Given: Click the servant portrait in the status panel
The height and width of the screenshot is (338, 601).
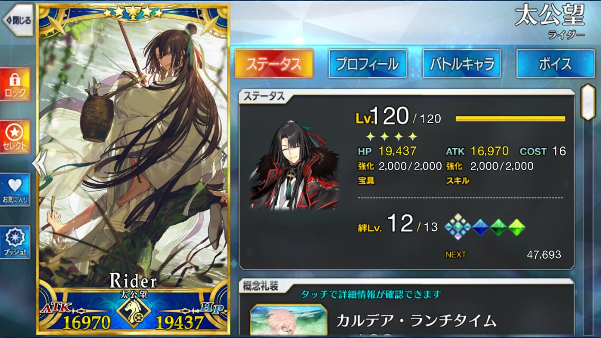Looking at the screenshot, I should [x=295, y=165].
